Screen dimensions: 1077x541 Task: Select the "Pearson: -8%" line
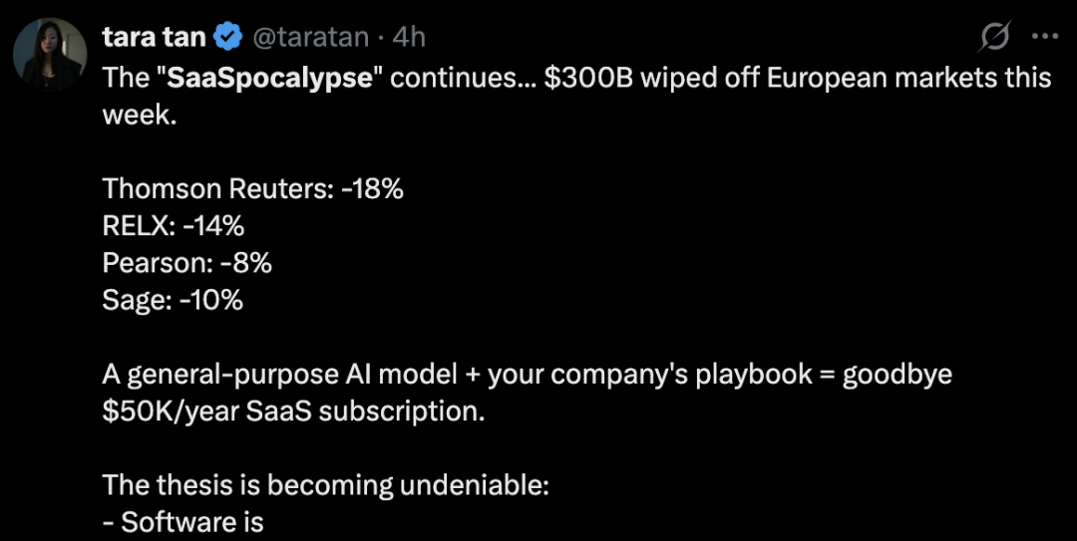coord(186,262)
